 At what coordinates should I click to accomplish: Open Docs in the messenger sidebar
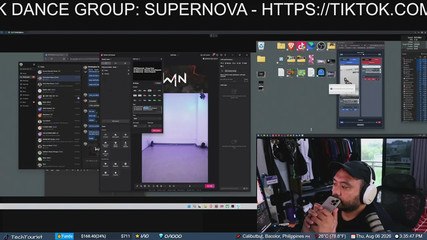pos(24,88)
